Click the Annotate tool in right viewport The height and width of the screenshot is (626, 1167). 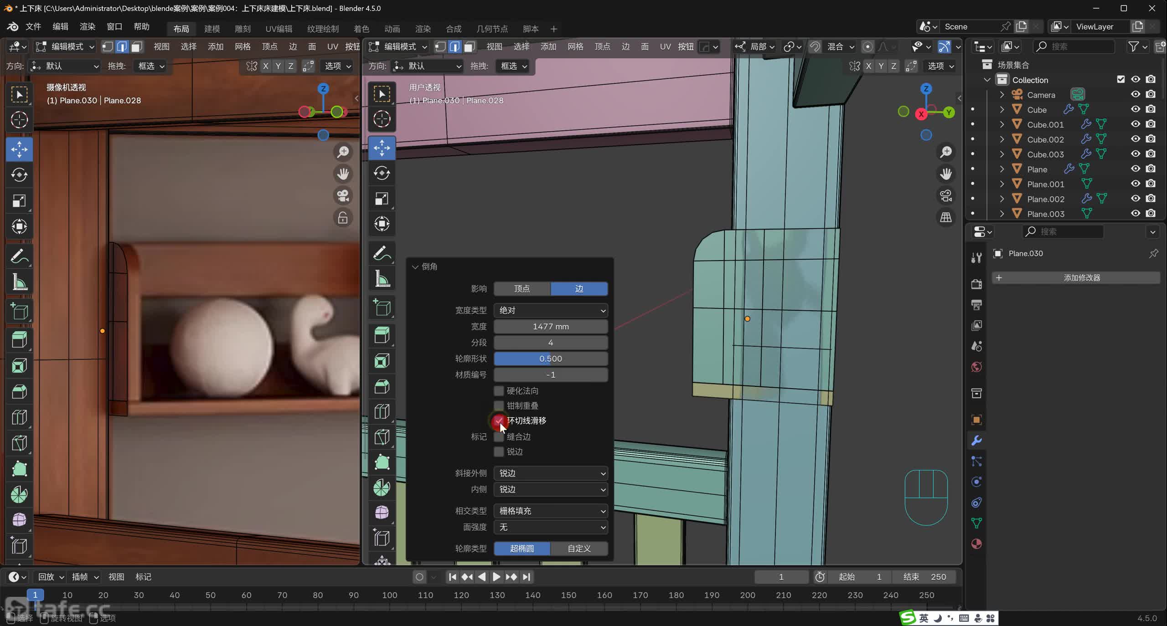[x=382, y=253]
